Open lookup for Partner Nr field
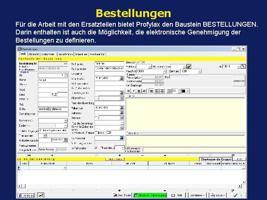The image size is (267, 200). [66, 75]
